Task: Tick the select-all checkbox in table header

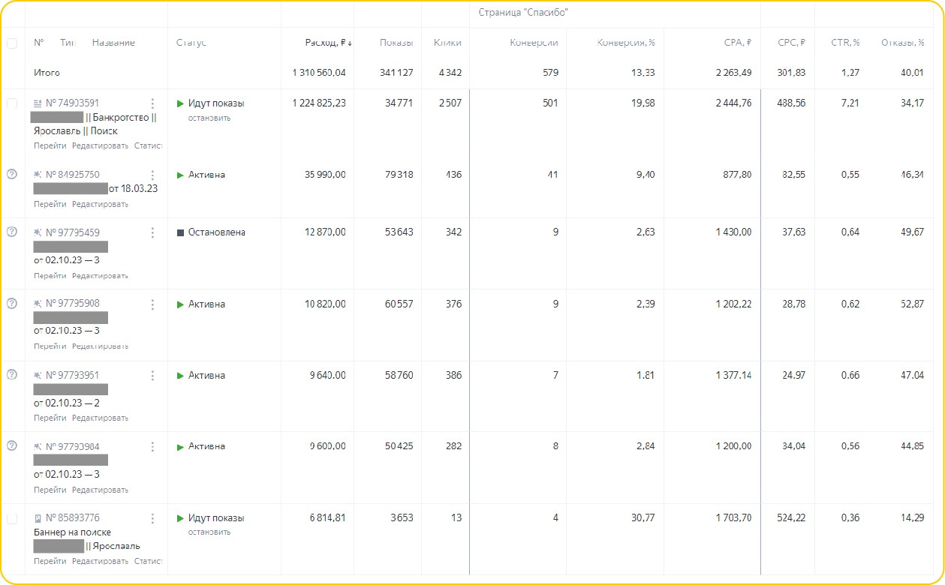Action: (12, 43)
